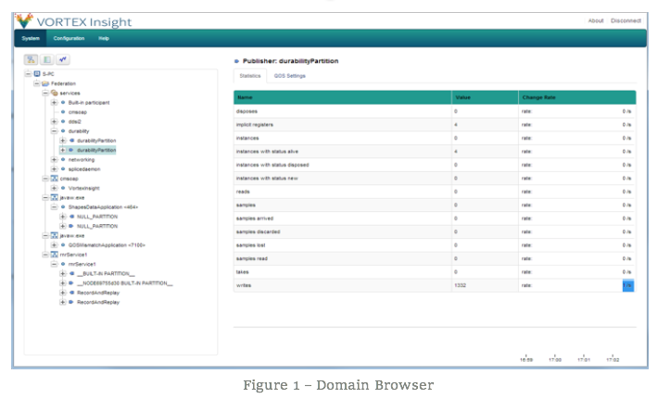Expand the VortexInsight node
The height and width of the screenshot is (411, 658).
pyautogui.click(x=54, y=188)
